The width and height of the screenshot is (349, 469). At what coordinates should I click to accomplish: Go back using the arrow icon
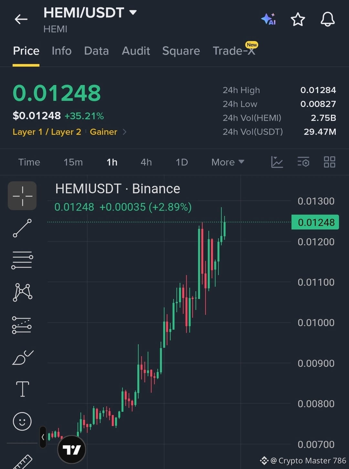pos(21,19)
